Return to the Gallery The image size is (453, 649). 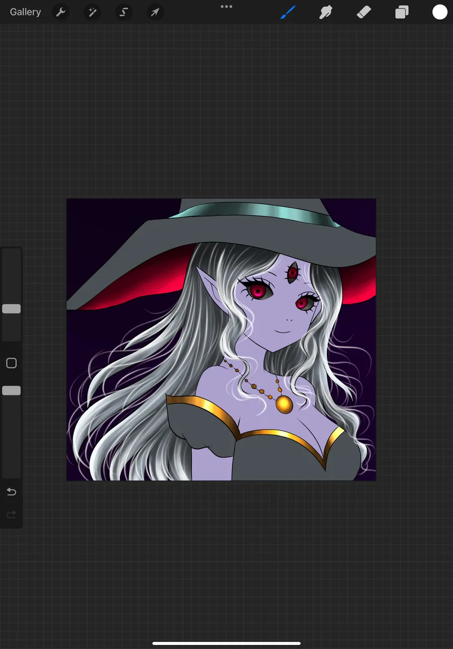(x=25, y=12)
